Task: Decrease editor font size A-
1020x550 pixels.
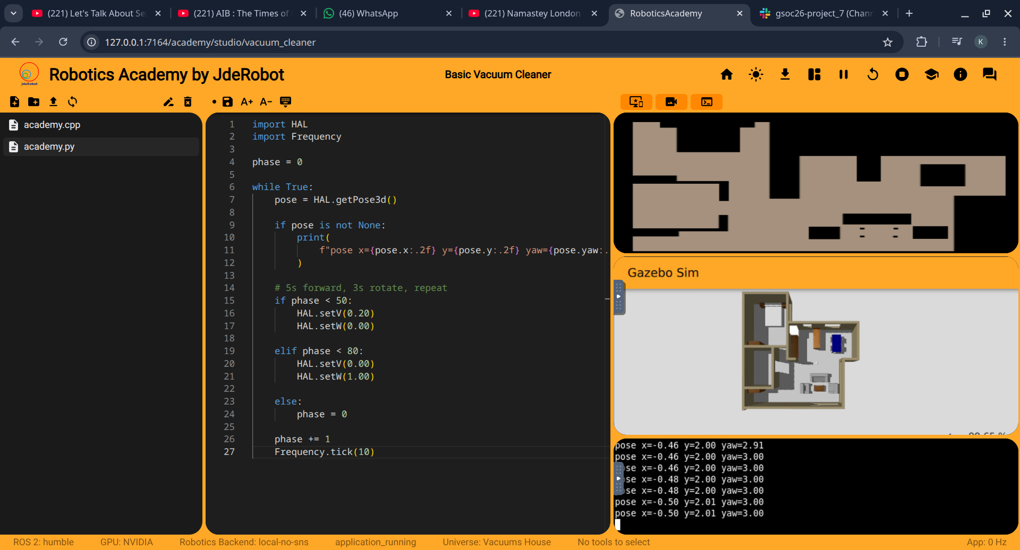Action: coord(266,102)
